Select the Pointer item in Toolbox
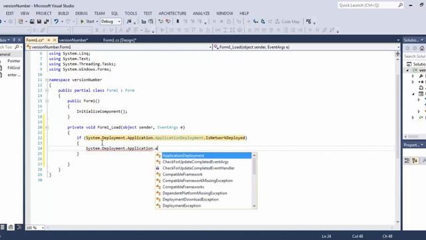Viewport: 426px width, 240px height. [13, 61]
